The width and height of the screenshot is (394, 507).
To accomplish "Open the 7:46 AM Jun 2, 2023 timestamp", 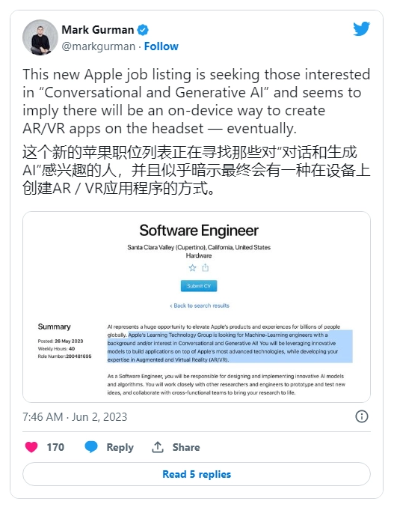I will [75, 417].
